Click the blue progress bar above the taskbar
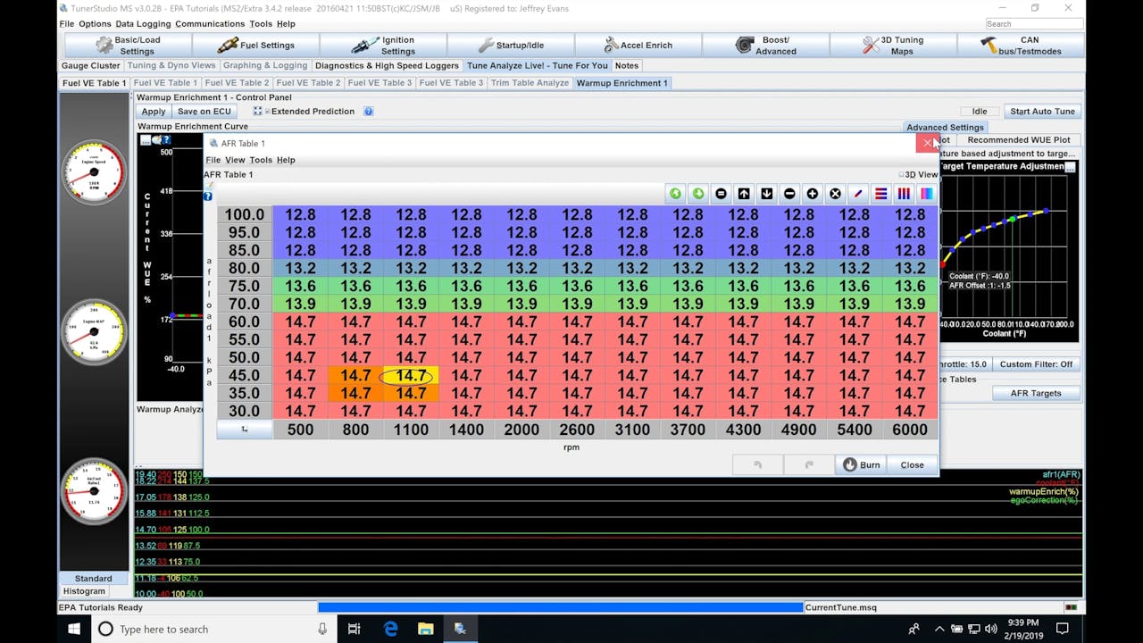 [558, 606]
